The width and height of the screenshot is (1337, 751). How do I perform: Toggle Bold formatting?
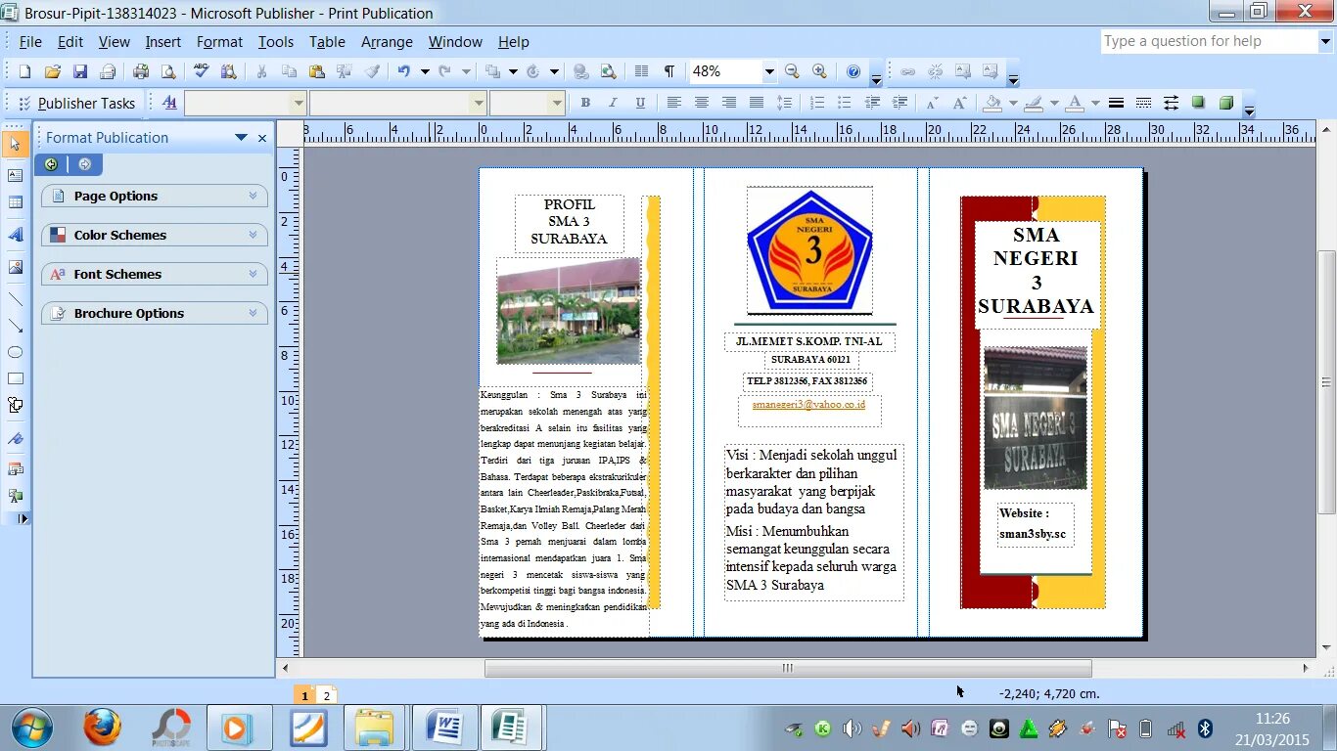click(585, 103)
